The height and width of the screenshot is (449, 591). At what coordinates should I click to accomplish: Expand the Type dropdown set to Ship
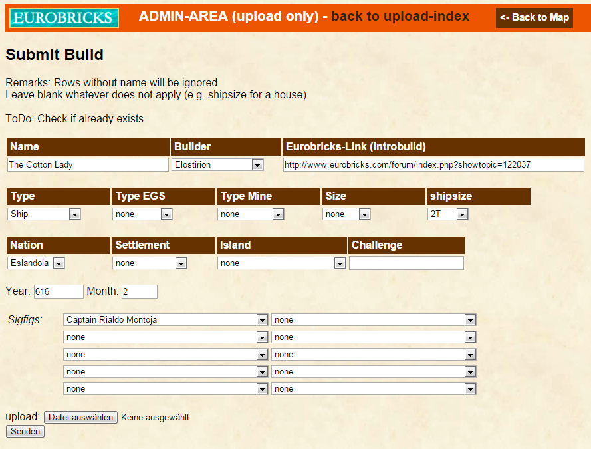pyautogui.click(x=45, y=214)
